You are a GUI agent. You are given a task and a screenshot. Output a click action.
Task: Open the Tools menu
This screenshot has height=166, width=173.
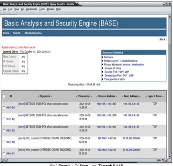[x=42, y=9]
